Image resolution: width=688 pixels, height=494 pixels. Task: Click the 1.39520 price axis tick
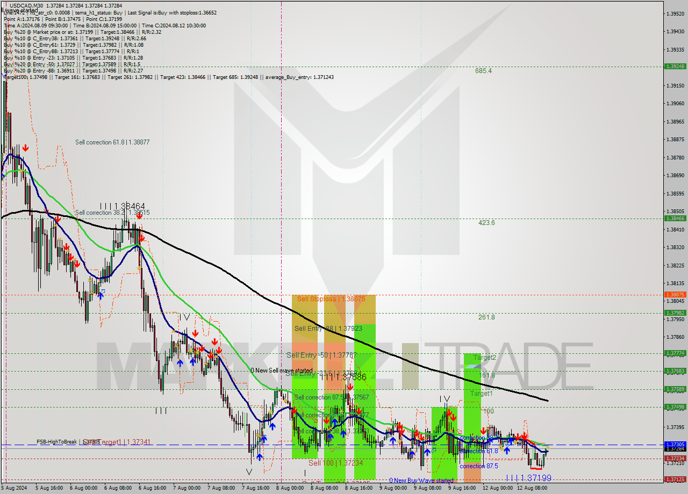tap(675, 13)
